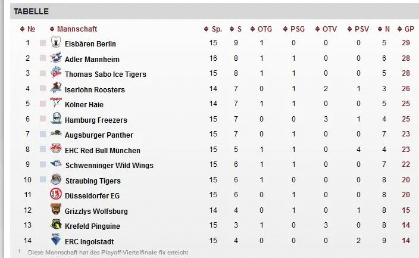Screen dimensions: 419x258
Task: Click the Kölner Haie team logo
Action: tap(56, 104)
